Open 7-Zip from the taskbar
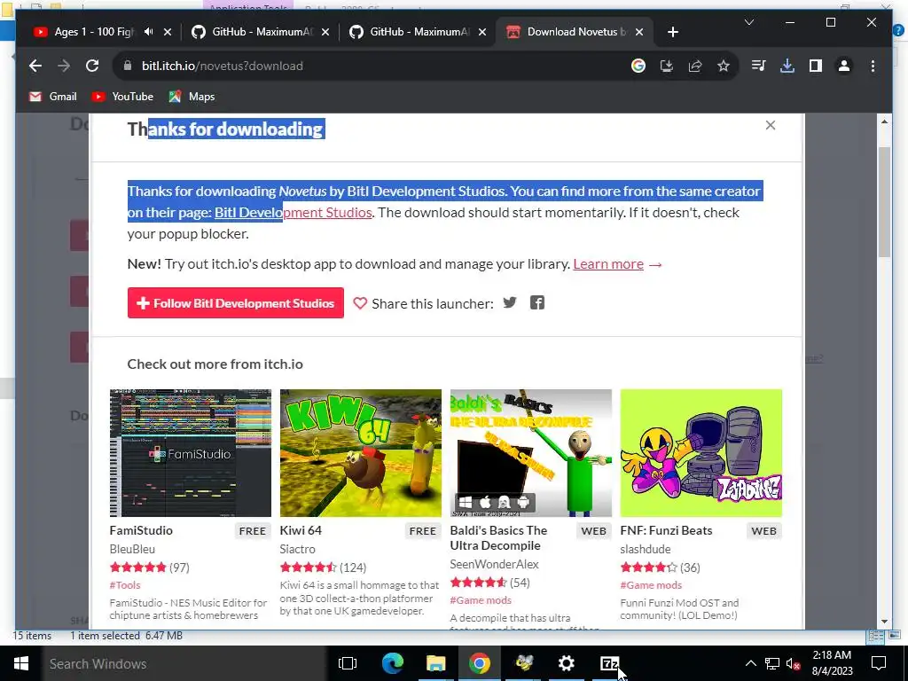This screenshot has height=681, width=908. tap(609, 663)
